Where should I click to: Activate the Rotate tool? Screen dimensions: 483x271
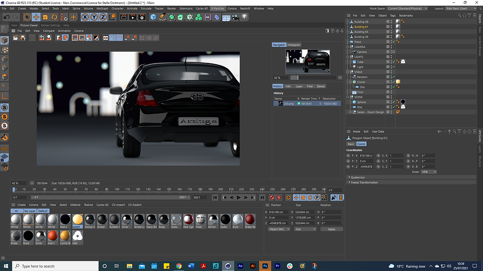(x=54, y=17)
